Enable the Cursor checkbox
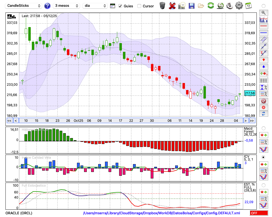Viewport: 272px width, 217px height. [x=139, y=6]
